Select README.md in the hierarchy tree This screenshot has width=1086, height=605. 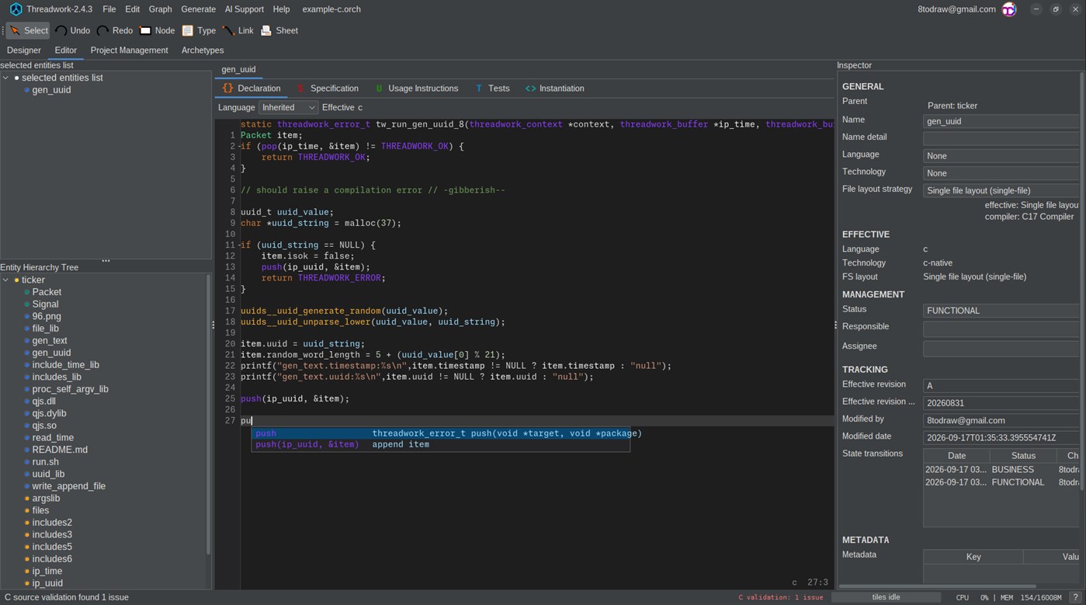click(60, 450)
